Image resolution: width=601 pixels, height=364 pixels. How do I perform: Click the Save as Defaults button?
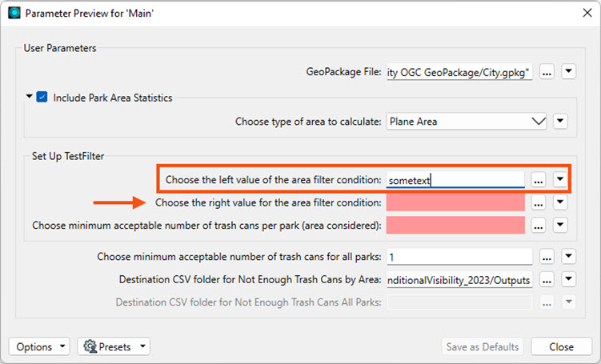[483, 346]
